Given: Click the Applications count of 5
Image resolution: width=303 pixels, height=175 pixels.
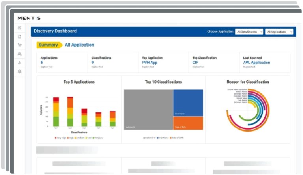Looking at the screenshot, I should (x=42, y=63).
